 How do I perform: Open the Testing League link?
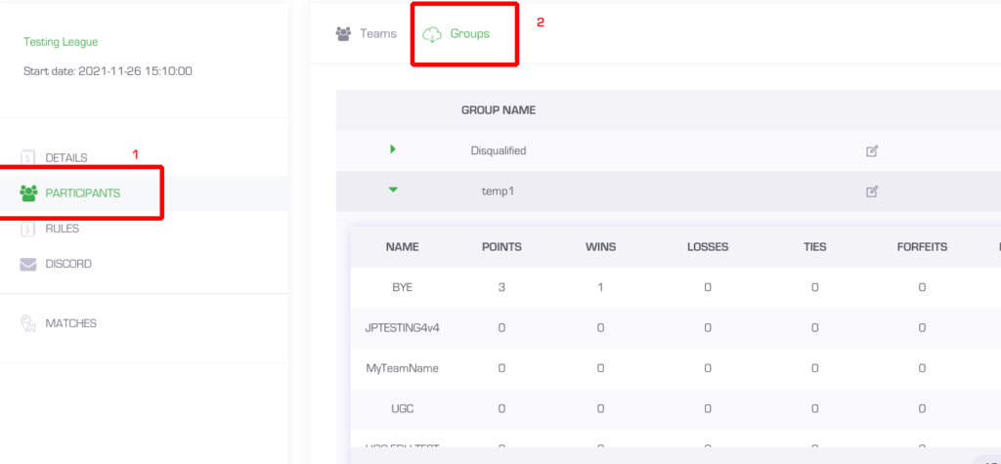coord(61,42)
